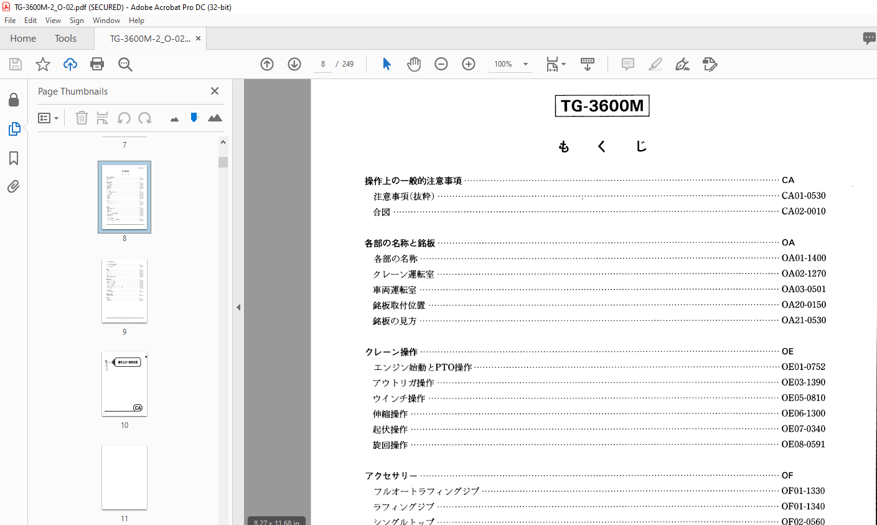This screenshot has height=525, width=877.
Task: Toggle Page Thumbnails sidebar icon
Action: point(14,129)
